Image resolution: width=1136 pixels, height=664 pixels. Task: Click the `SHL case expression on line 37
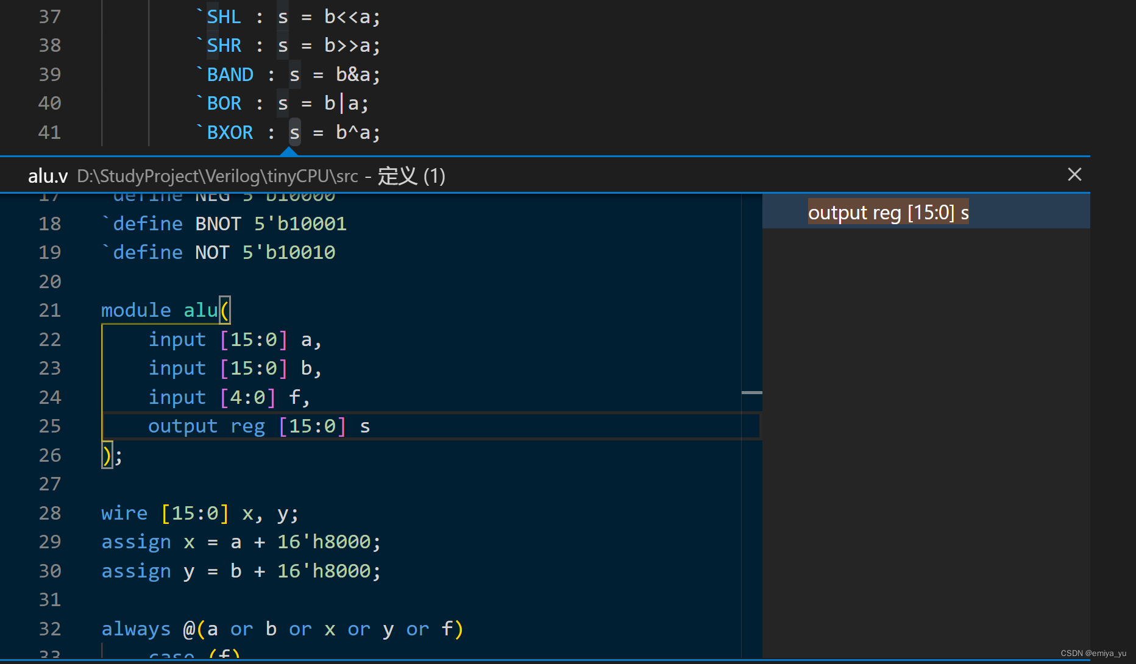coord(223,16)
